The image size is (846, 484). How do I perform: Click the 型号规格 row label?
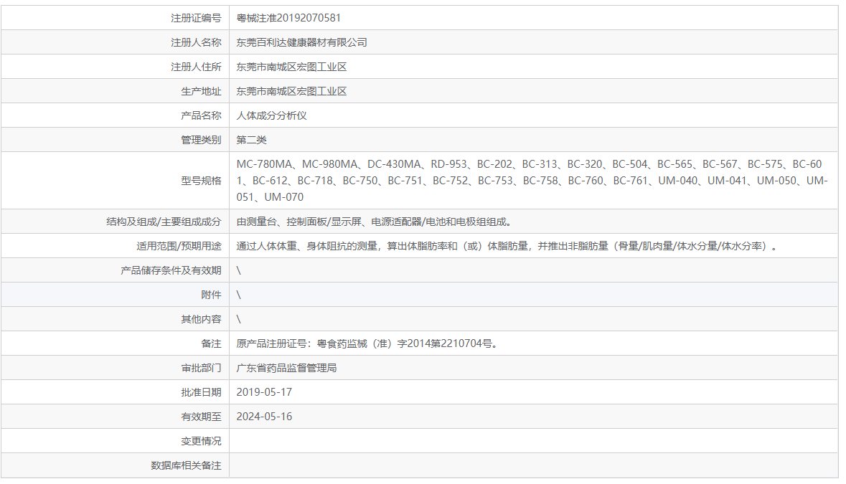[201, 181]
